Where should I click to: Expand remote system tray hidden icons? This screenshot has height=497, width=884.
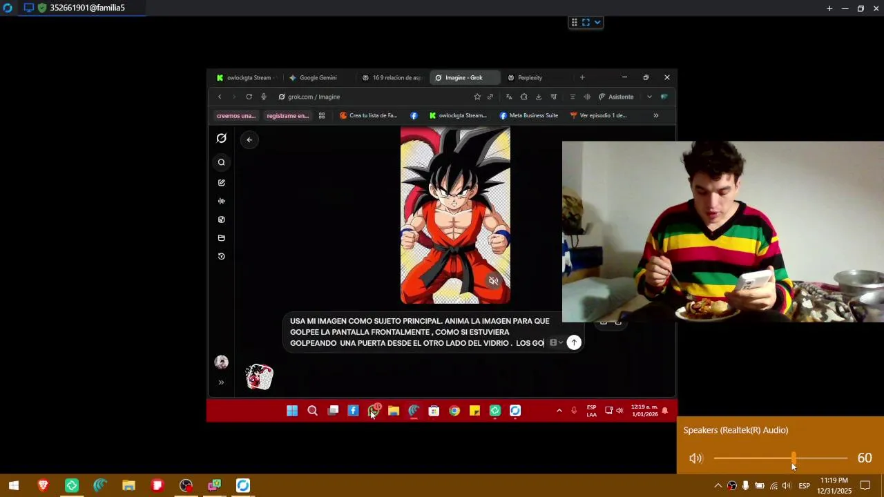point(559,411)
